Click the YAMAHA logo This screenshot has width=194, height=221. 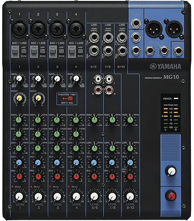[165, 67]
